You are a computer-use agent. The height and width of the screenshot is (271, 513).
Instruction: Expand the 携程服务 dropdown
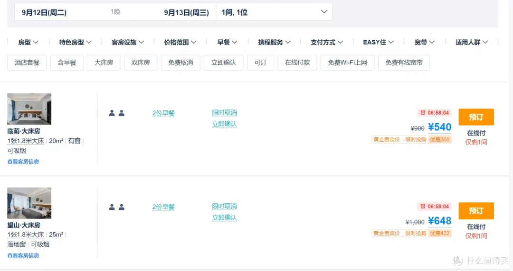coord(274,42)
